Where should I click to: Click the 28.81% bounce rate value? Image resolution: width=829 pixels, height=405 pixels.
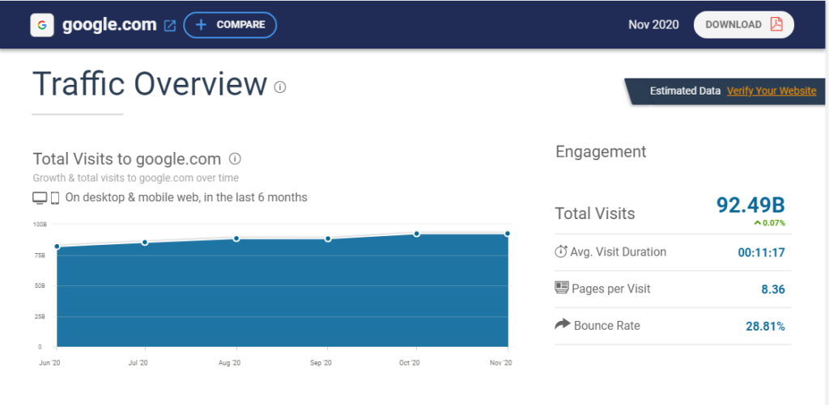click(x=766, y=327)
